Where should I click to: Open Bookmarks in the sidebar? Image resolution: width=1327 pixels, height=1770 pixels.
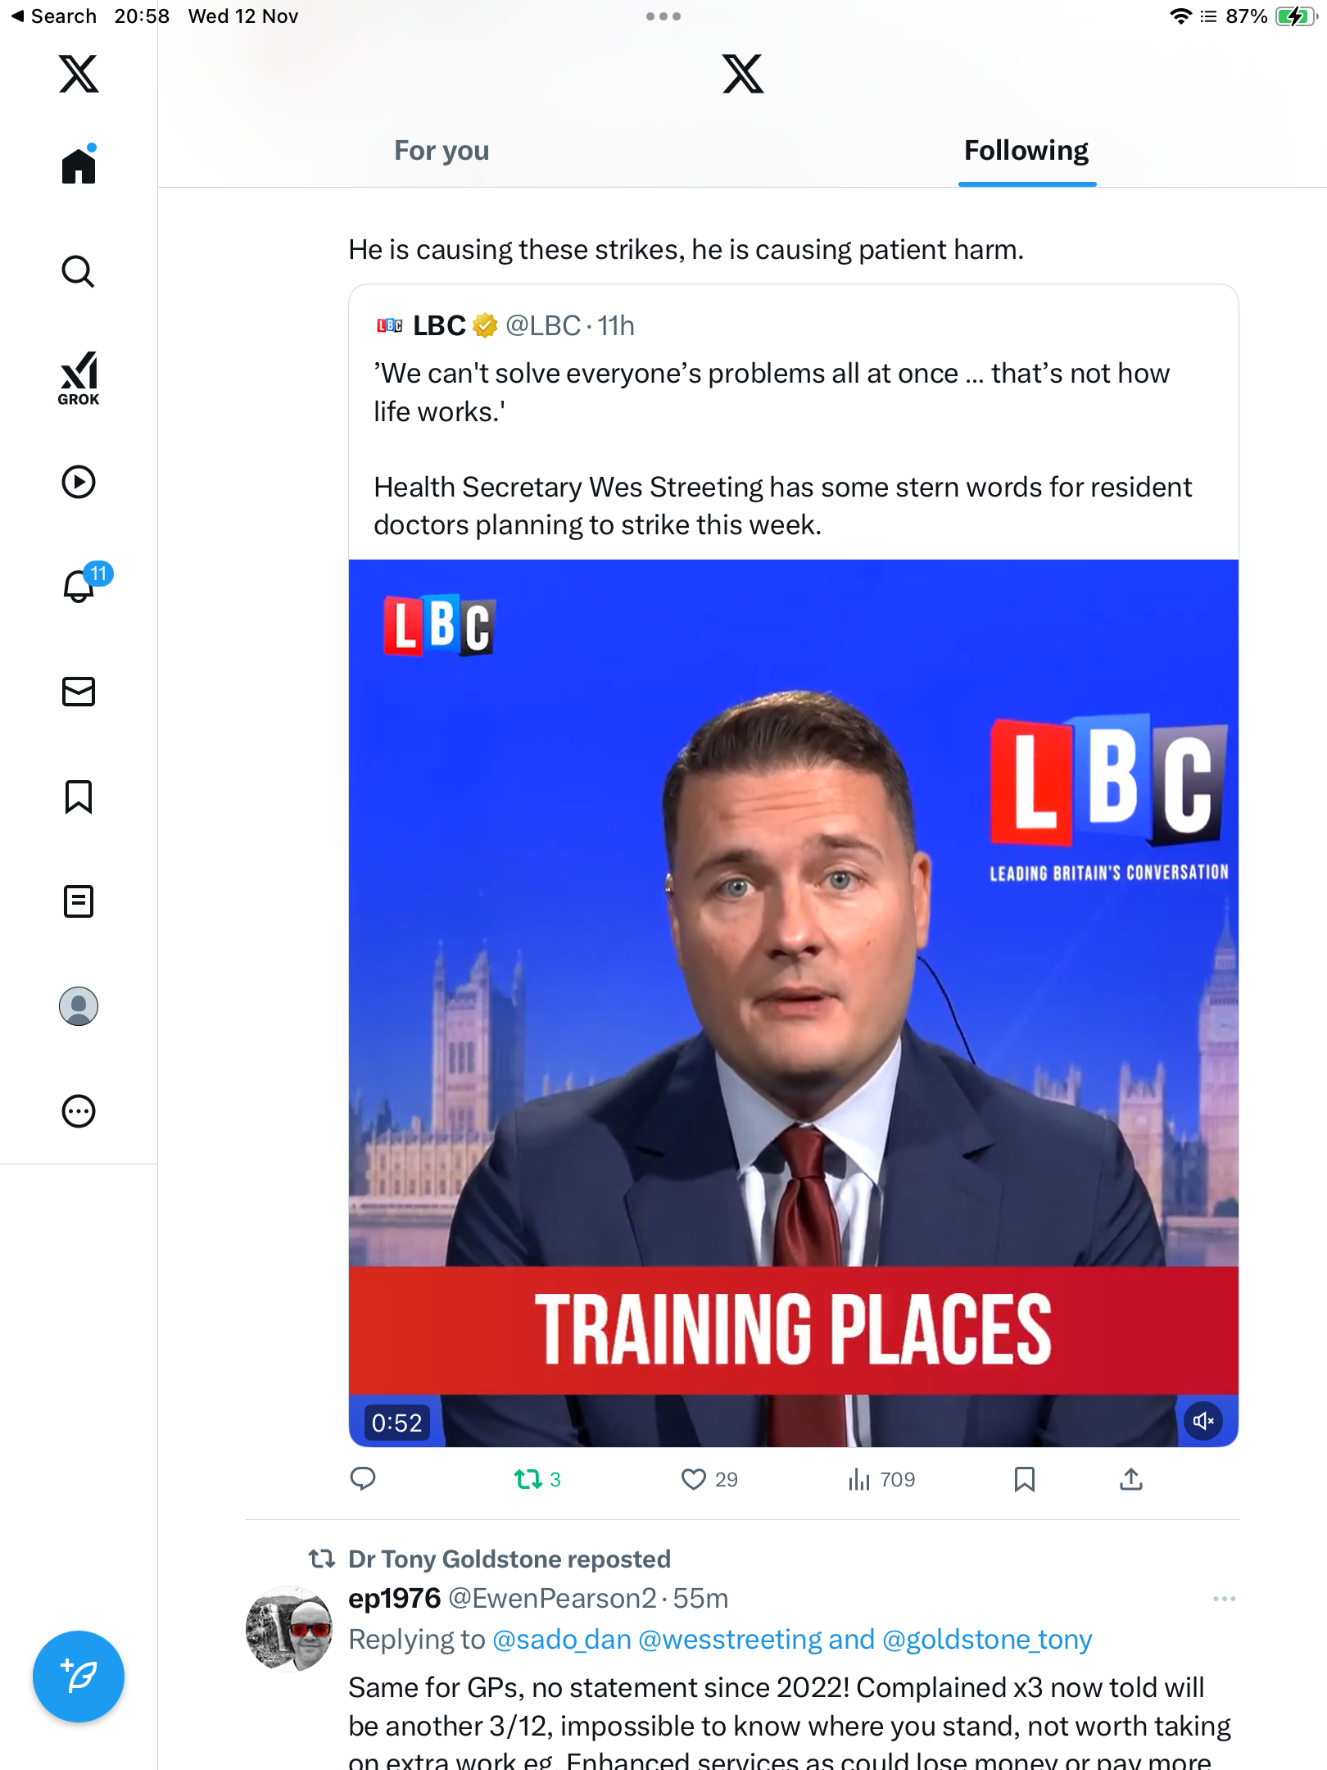tap(79, 796)
